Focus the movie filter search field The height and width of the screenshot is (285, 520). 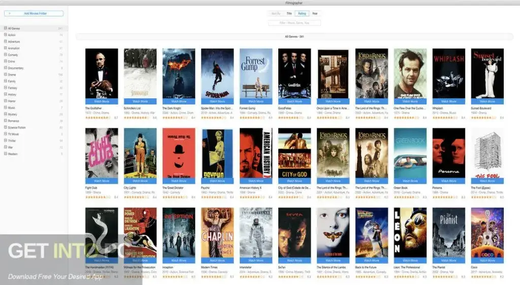pyautogui.click(x=295, y=23)
